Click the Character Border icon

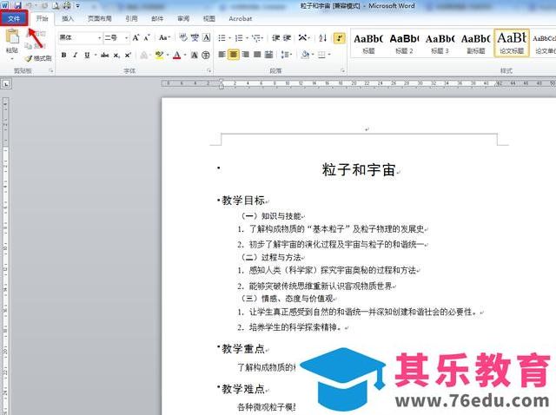(207, 37)
